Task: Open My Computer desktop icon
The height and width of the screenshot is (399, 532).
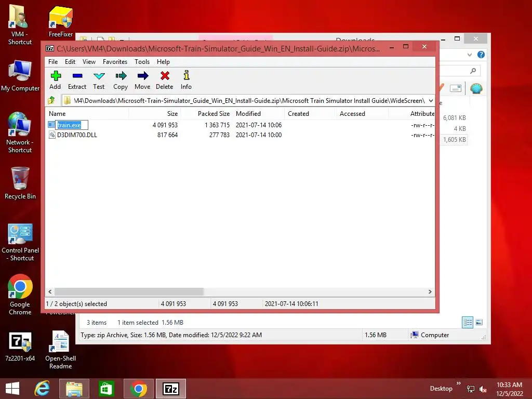Action: tap(20, 76)
